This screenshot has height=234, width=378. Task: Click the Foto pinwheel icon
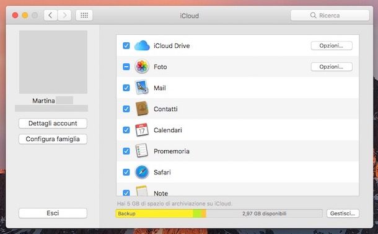point(142,66)
